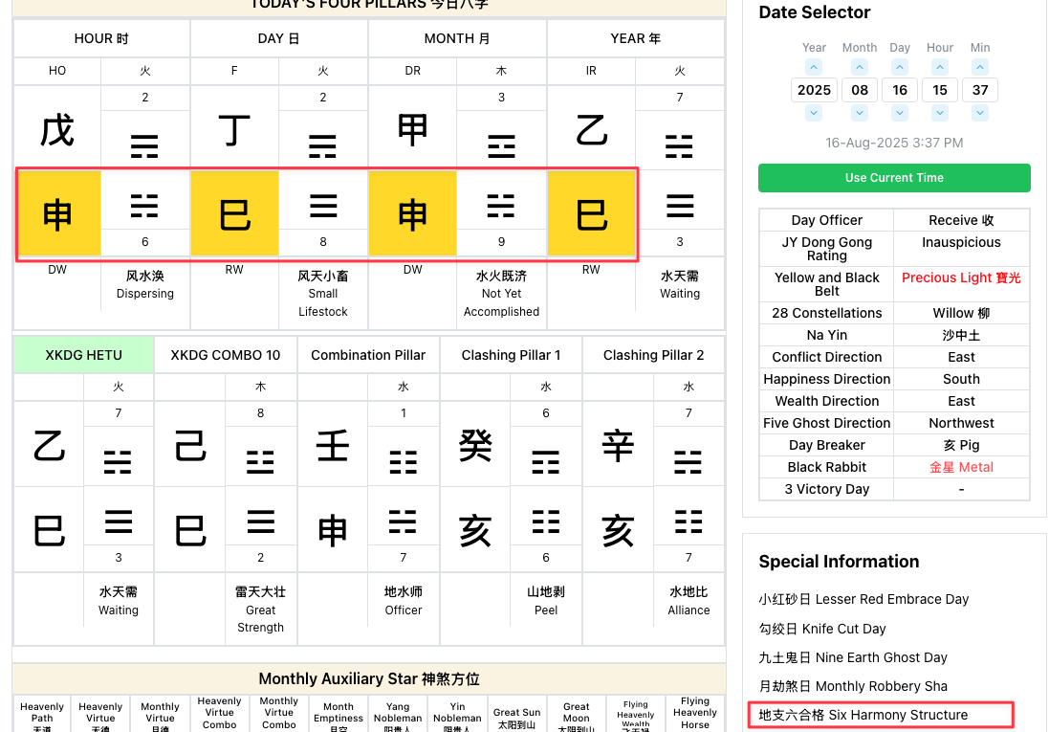Screen dimensions: 1049x732
Task: Click the Hour field showing 15
Action: pyautogui.click(x=940, y=90)
